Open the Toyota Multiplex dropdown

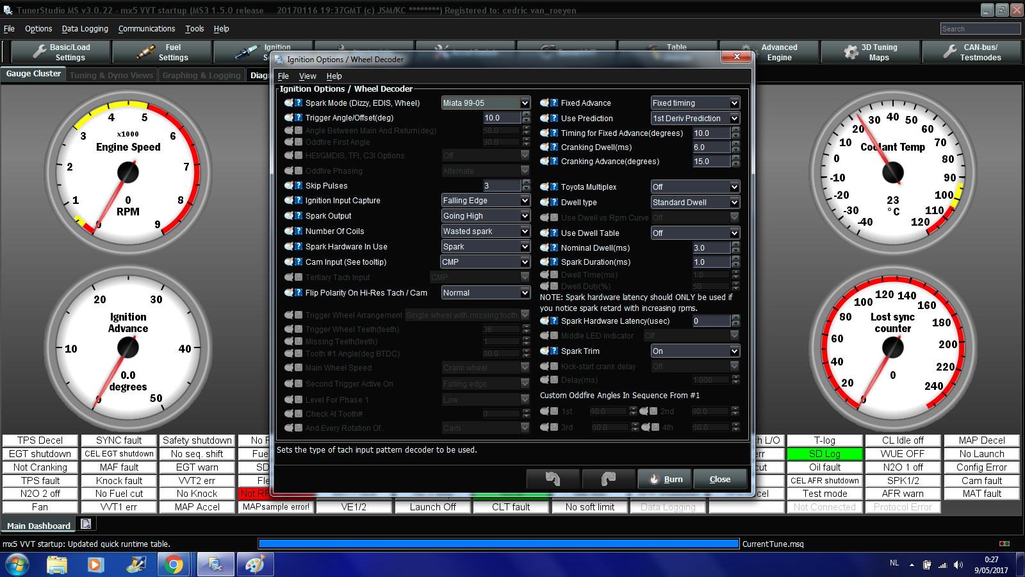point(696,187)
